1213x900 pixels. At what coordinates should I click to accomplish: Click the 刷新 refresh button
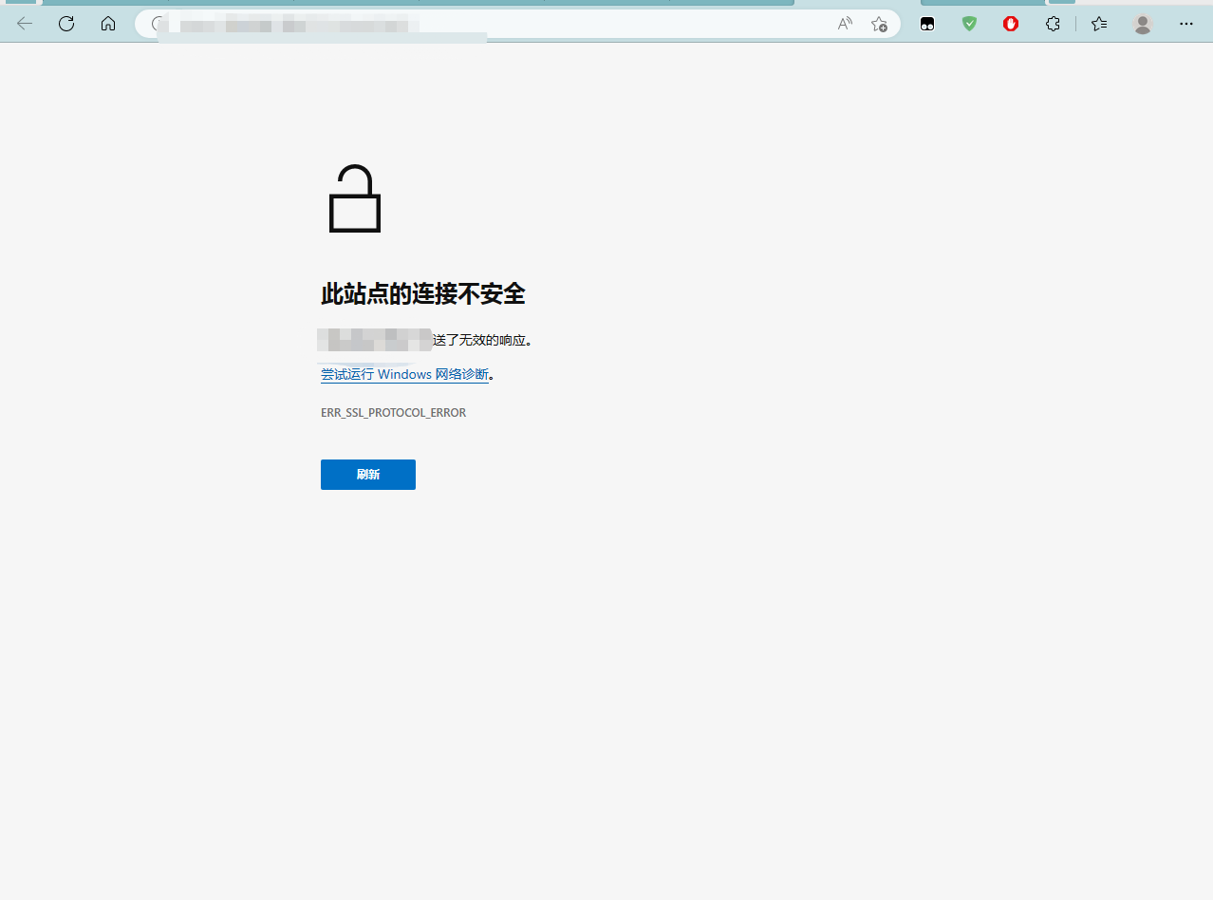pos(367,474)
